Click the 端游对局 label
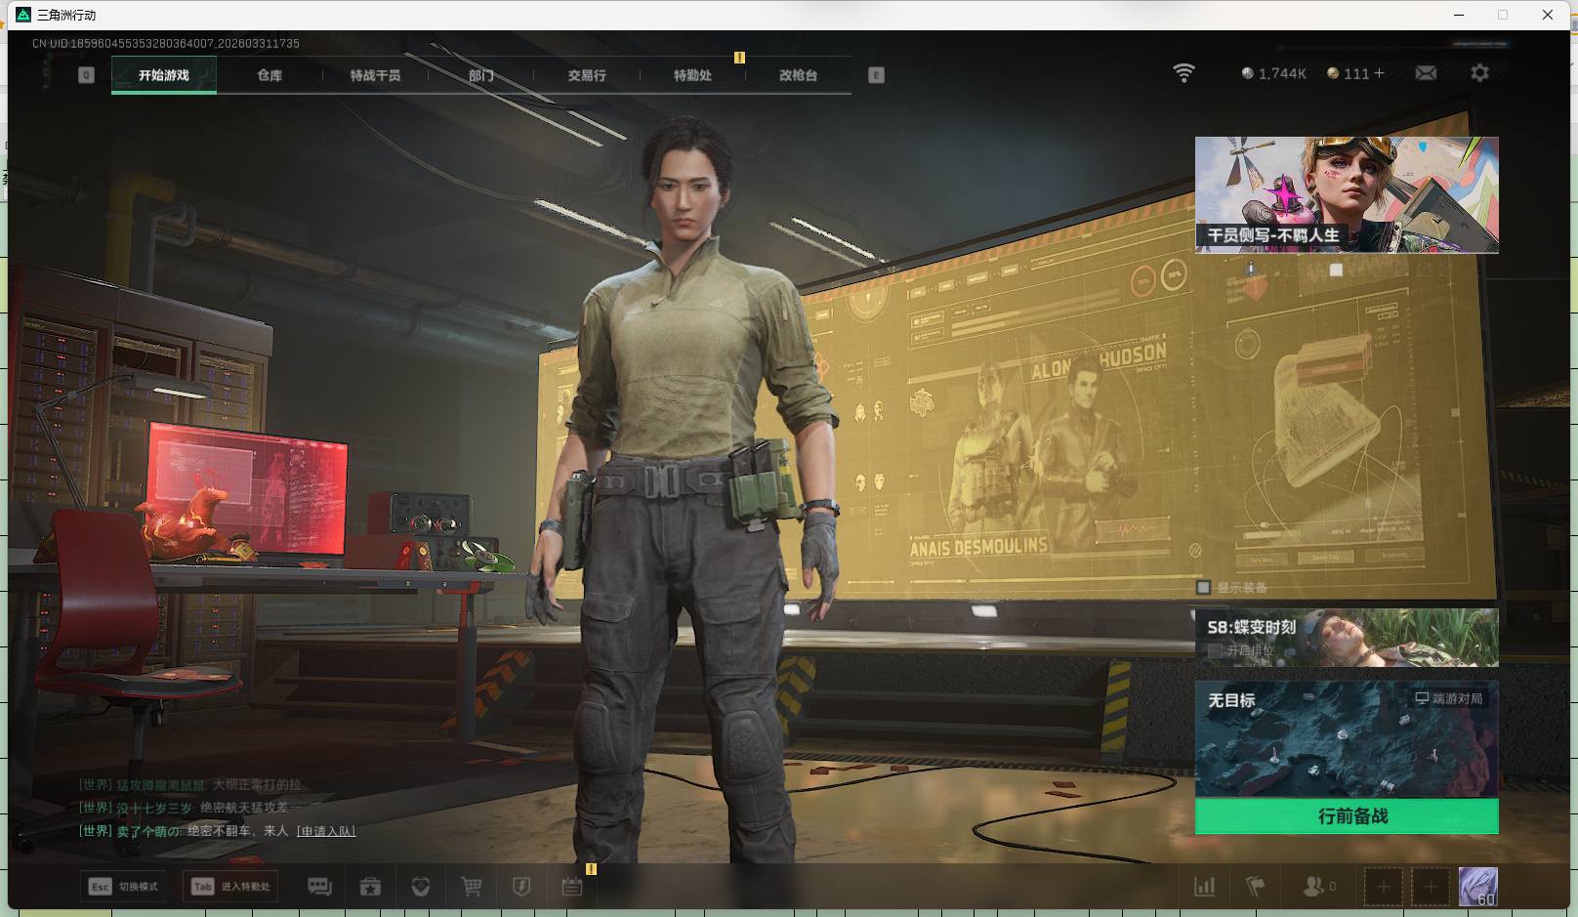Viewport: 1578px width, 917px height. click(1449, 698)
